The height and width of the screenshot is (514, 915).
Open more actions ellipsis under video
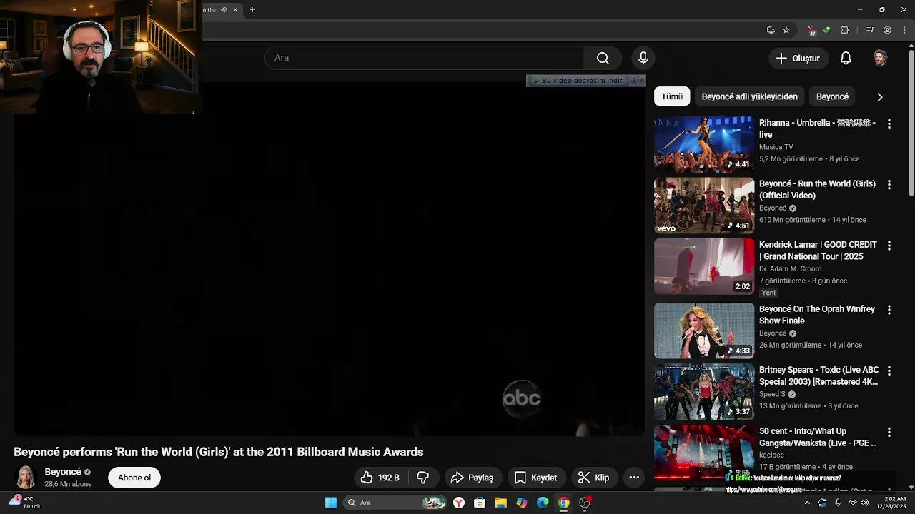(x=634, y=478)
